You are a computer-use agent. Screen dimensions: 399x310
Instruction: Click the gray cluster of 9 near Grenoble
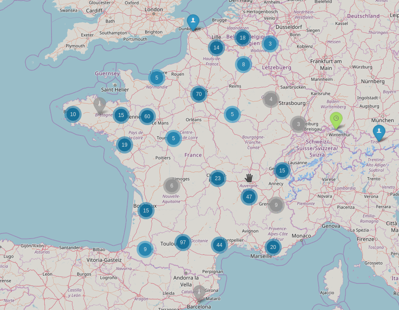pos(276,205)
